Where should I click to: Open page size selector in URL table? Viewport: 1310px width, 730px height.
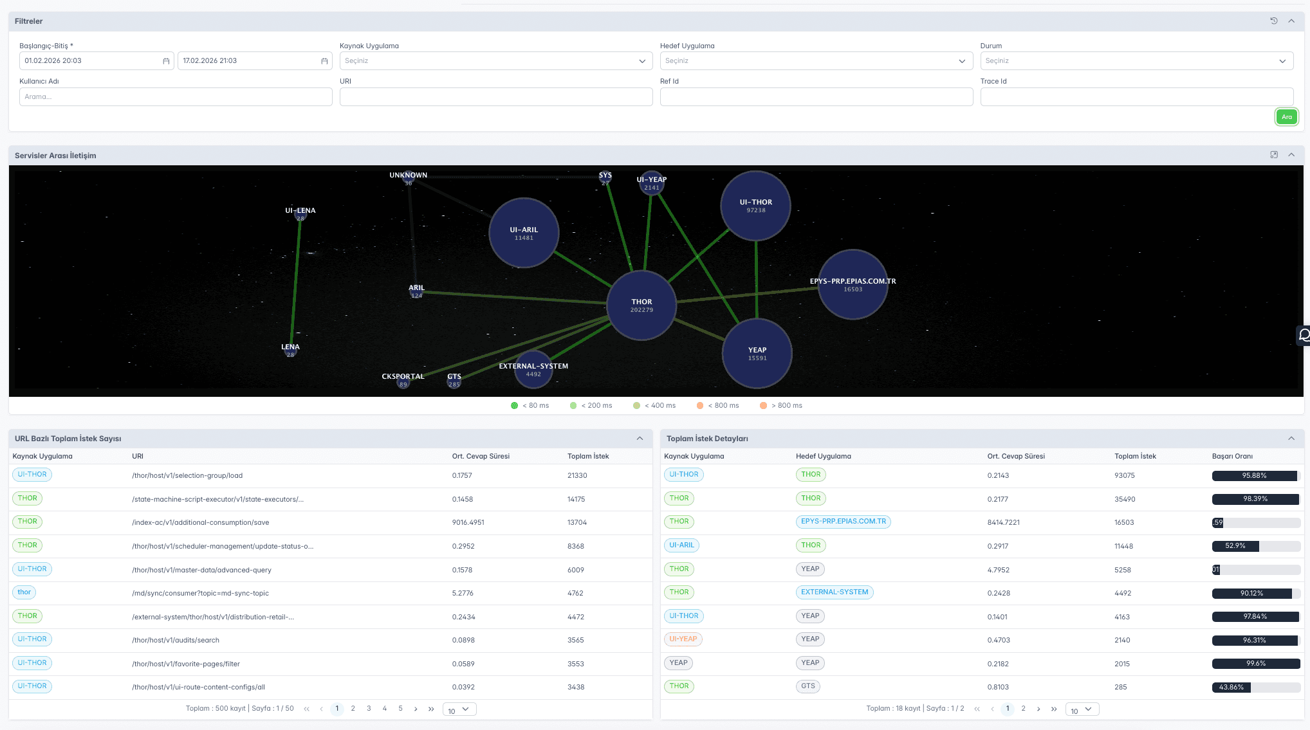459,709
